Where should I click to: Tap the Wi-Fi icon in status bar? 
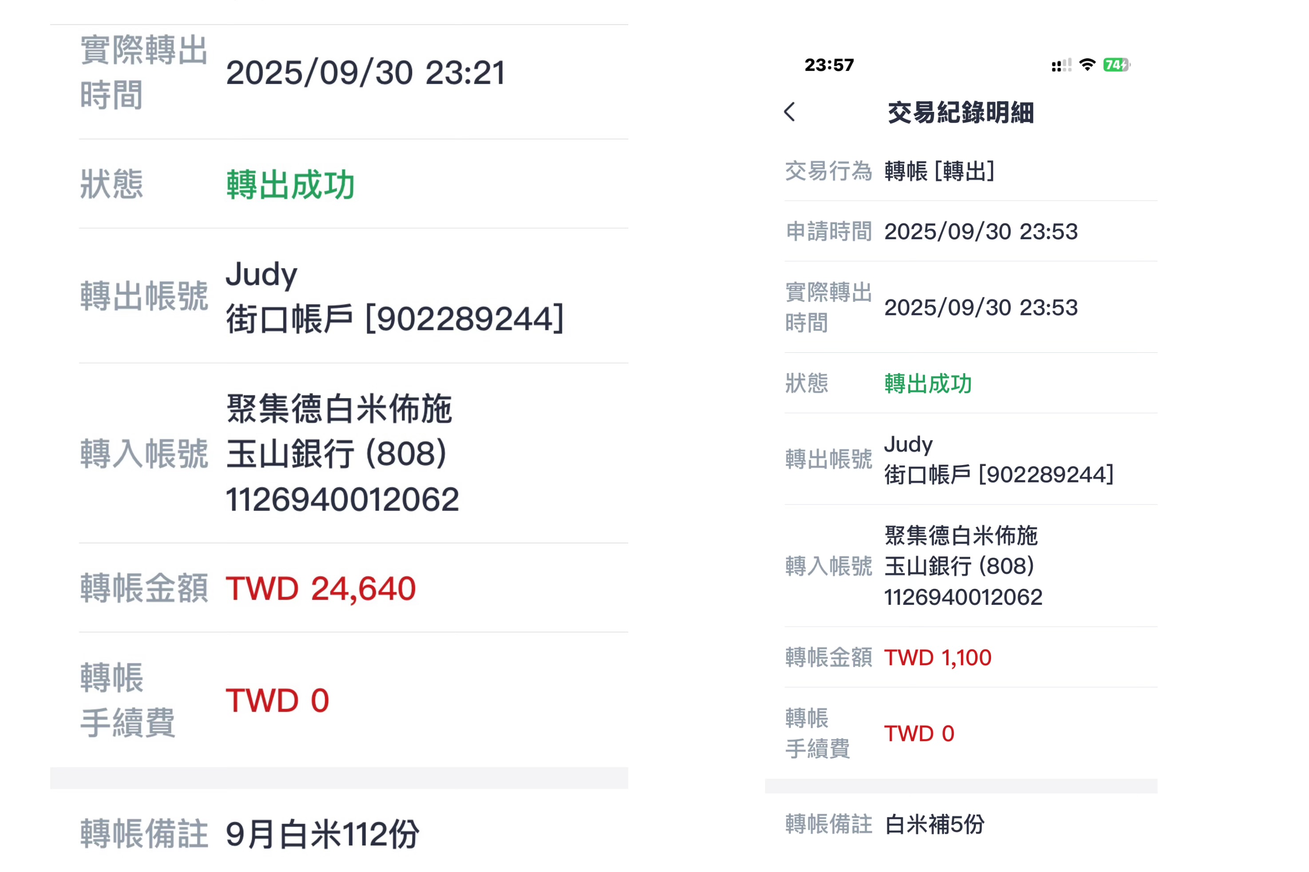tap(1087, 64)
